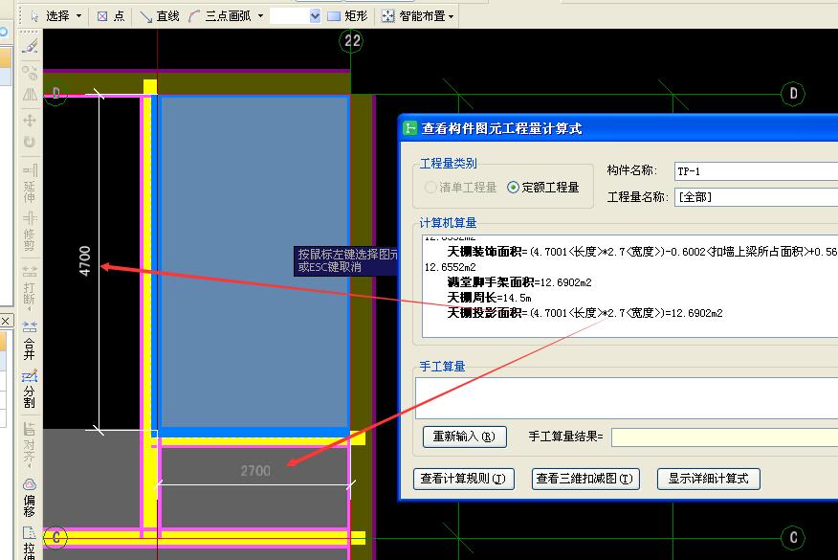
Task: Open the empty combo box before 矩形
Action: [296, 16]
